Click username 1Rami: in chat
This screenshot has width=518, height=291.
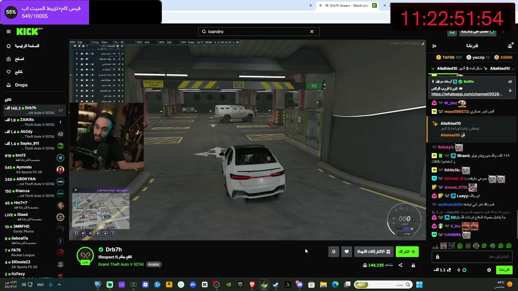click(x=463, y=156)
